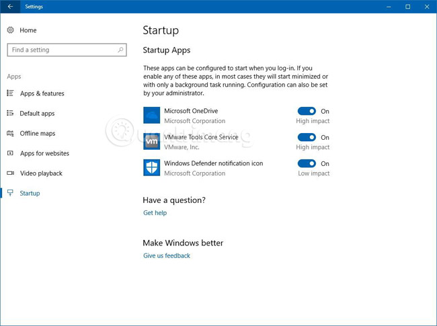Go to Home settings

pos(28,30)
